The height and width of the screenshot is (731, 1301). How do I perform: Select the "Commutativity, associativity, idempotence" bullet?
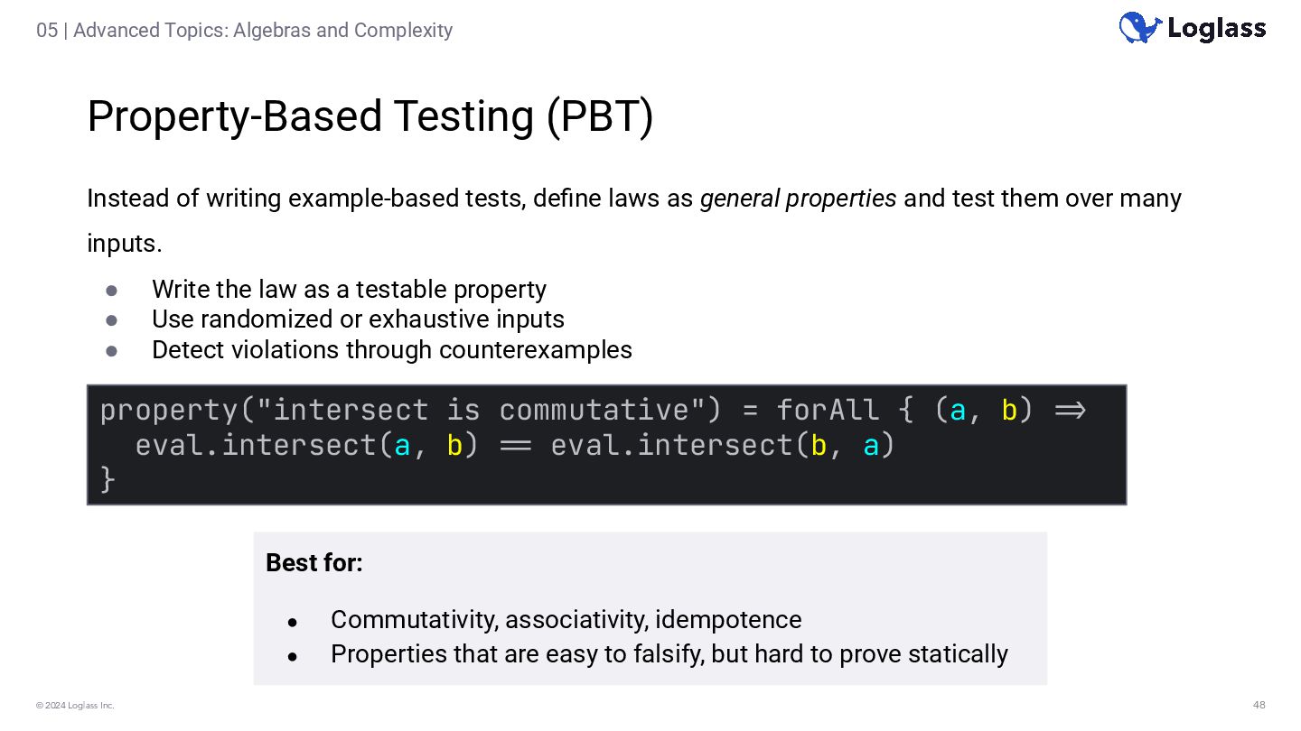tap(566, 620)
